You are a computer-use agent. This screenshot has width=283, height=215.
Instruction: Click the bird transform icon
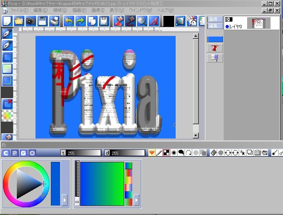coord(192,21)
